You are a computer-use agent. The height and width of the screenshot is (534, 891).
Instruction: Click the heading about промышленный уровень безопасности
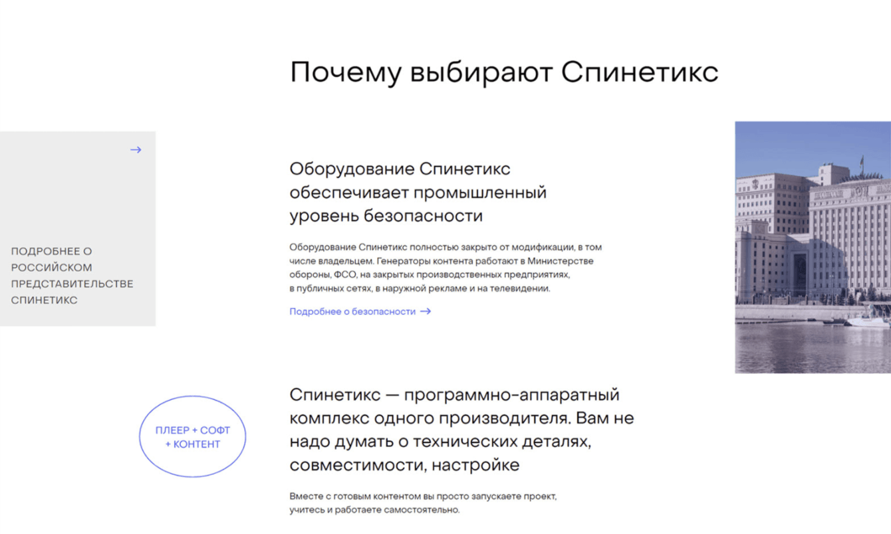tap(418, 192)
